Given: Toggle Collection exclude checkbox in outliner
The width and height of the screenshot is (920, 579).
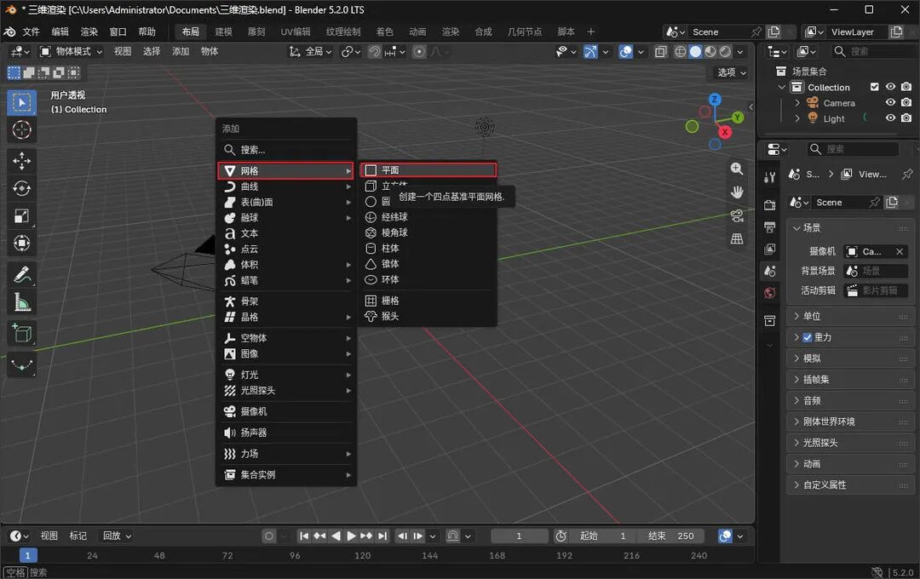Looking at the screenshot, I should point(874,87).
